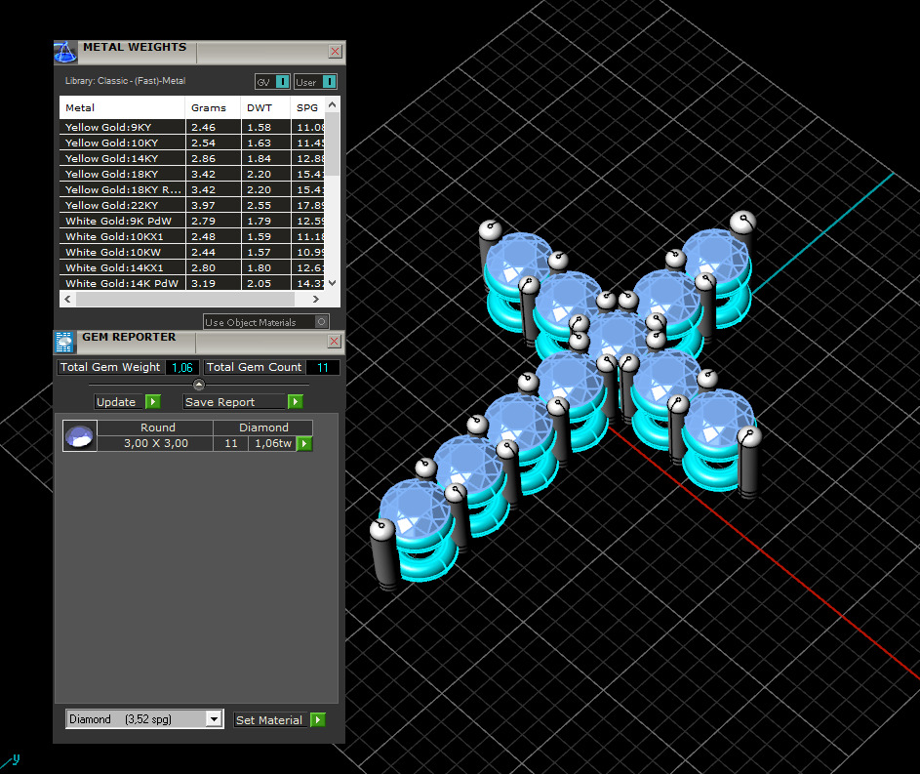Select the White Gold:10KW row

click(192, 252)
